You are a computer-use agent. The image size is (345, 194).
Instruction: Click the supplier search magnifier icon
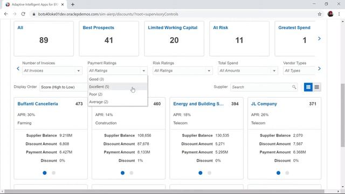294,87
